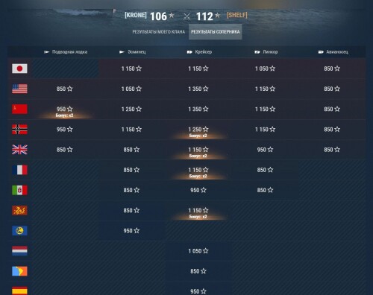Click the Крейсер column header
The image size is (373, 295).
click(x=199, y=52)
